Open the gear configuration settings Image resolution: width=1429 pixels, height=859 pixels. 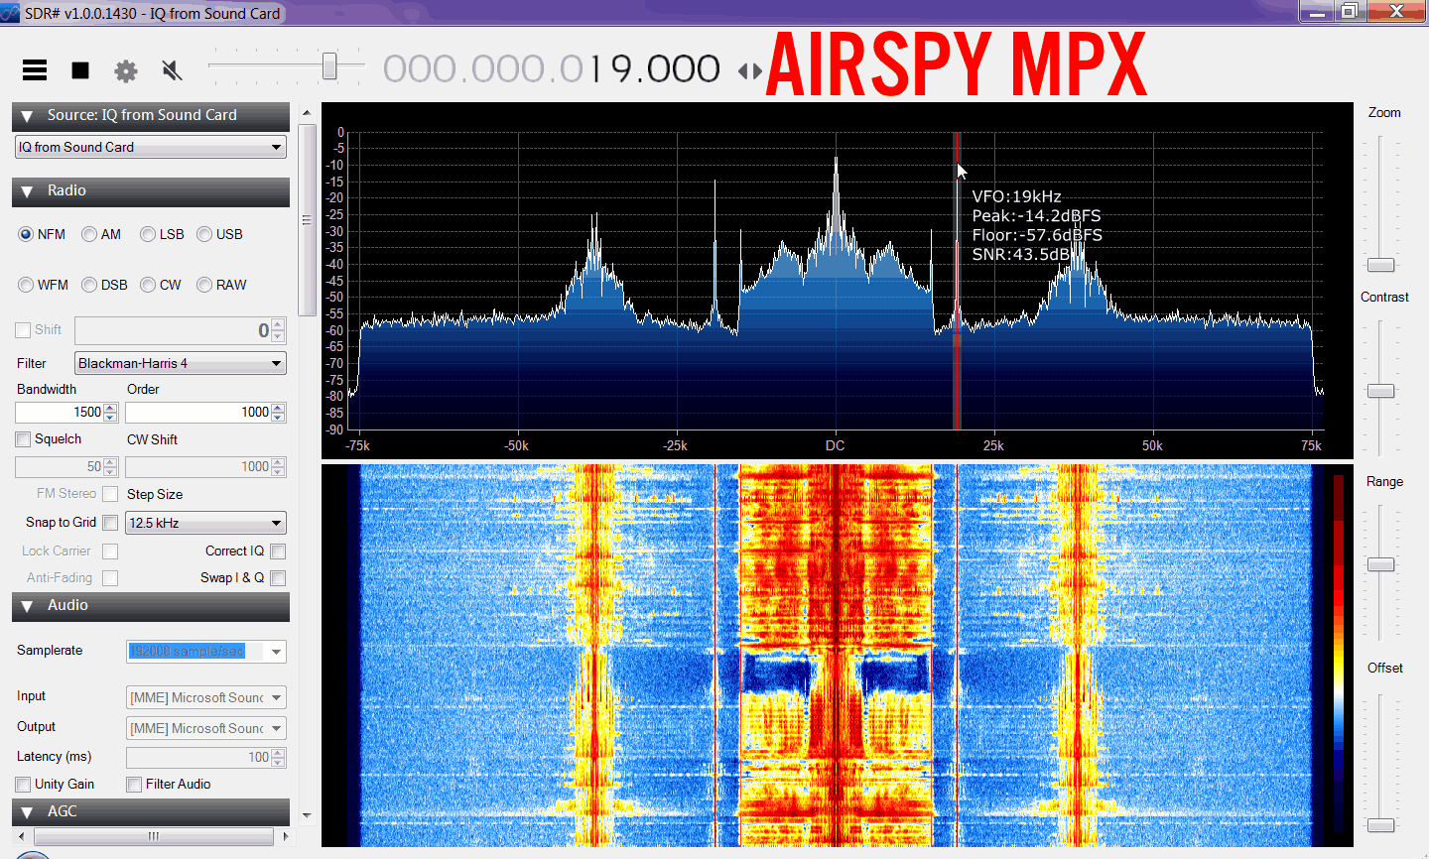tap(126, 70)
